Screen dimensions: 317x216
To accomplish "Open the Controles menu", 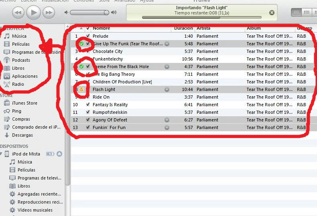I will 84,1.
